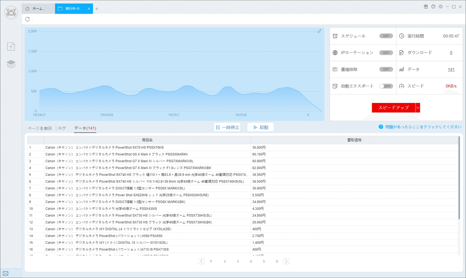
Task: Click the data count 141 link
Action: pos(451,69)
